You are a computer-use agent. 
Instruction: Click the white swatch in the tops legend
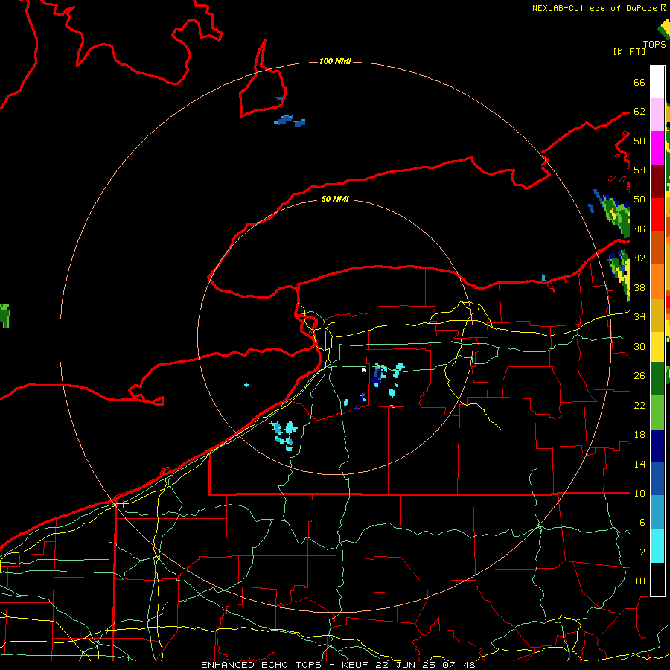(x=657, y=82)
